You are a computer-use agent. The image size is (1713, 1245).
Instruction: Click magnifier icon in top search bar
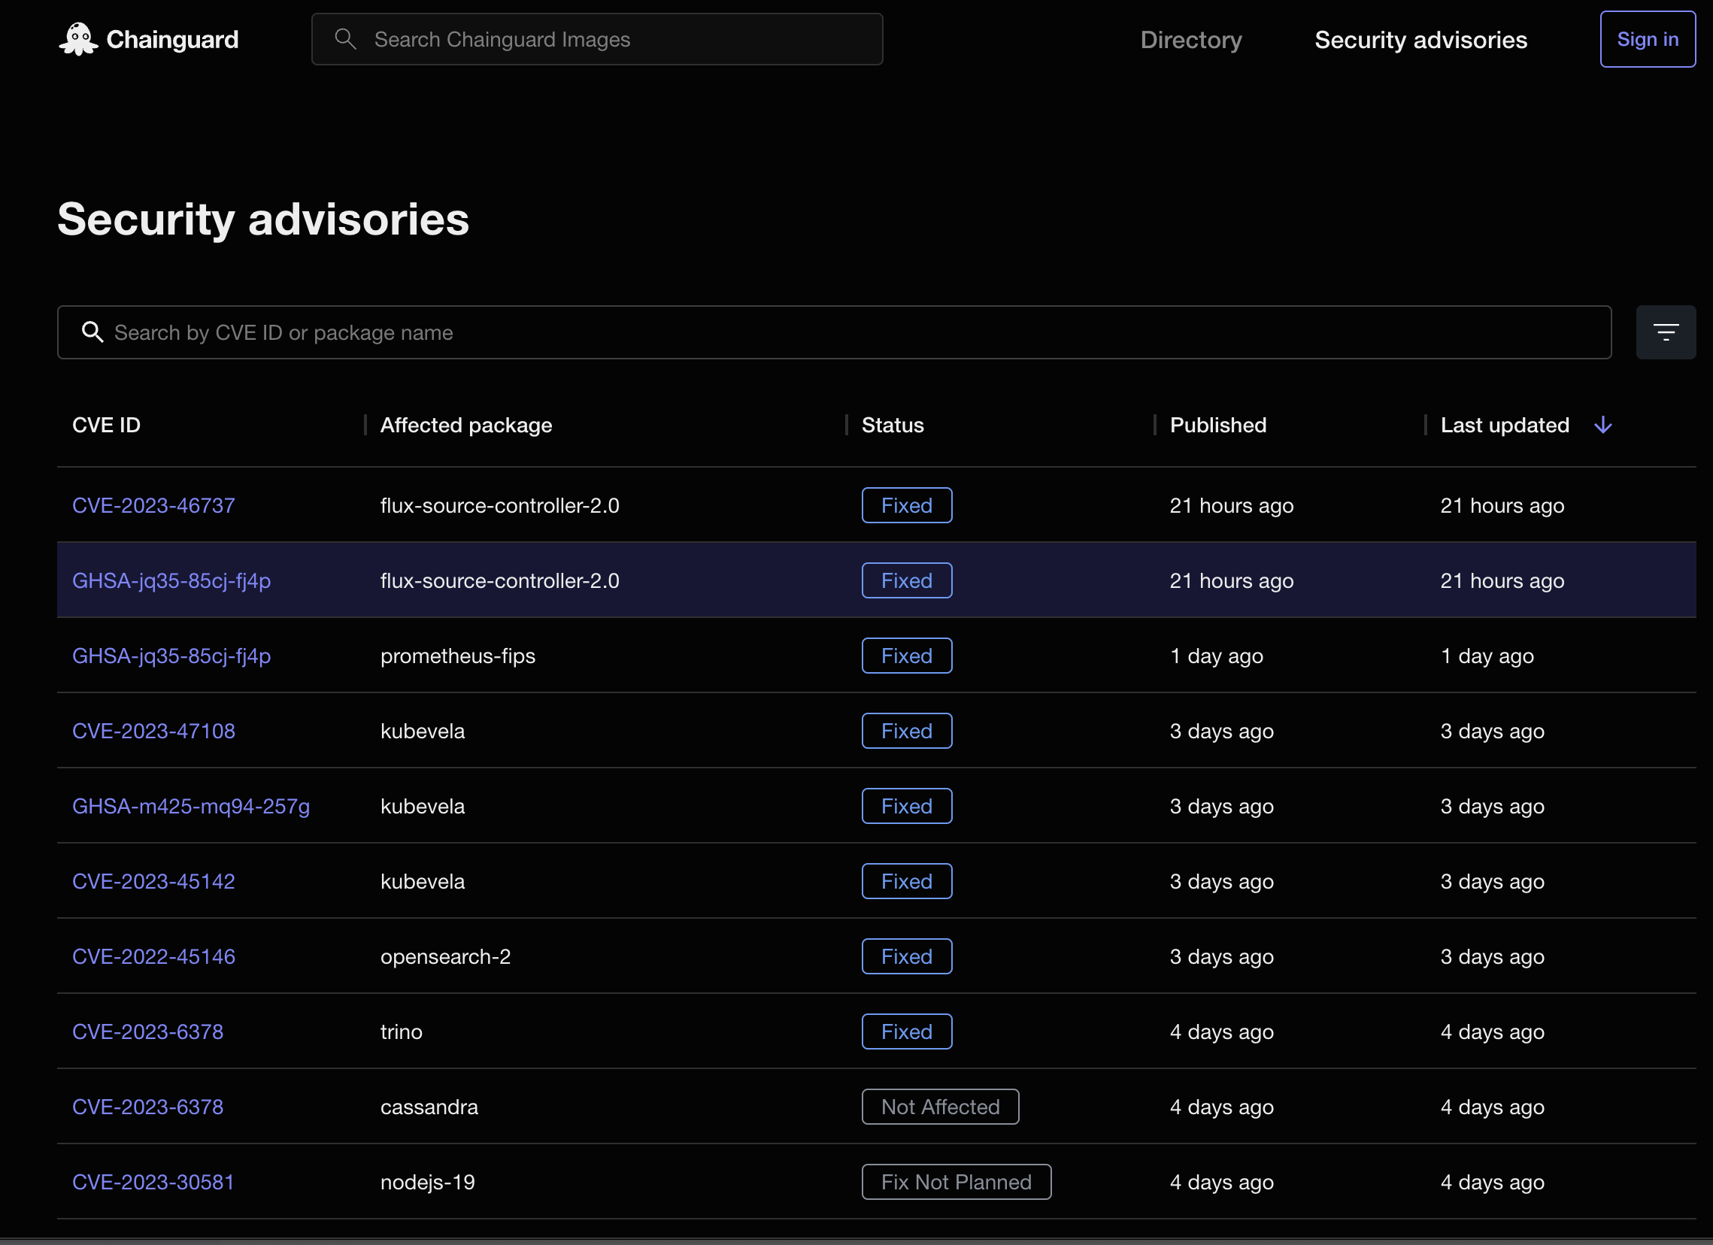pos(345,39)
